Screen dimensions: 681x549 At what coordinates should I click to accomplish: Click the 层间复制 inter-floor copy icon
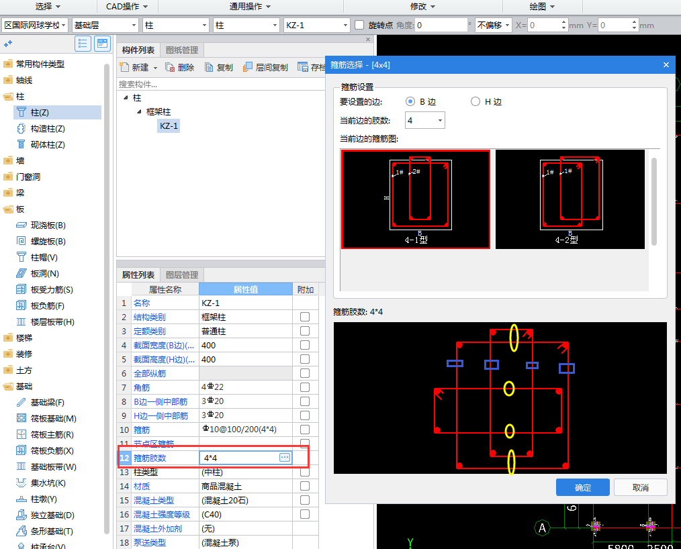248,67
